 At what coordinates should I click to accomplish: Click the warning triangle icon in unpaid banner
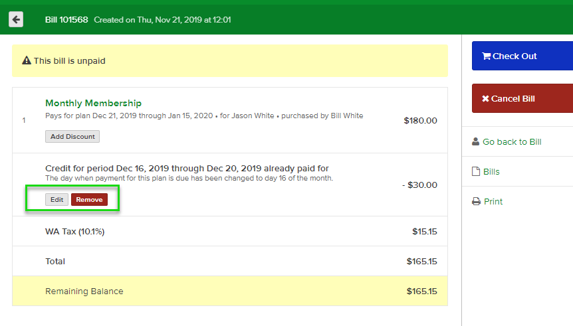pyautogui.click(x=27, y=61)
